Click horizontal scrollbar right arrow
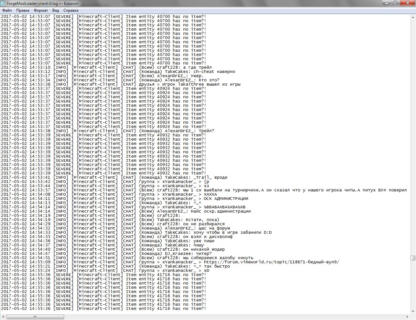Screen dimensions: 416x320 [x=408, y=317]
